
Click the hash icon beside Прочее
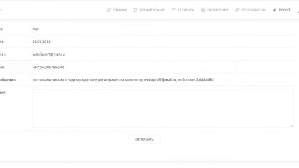pyautogui.click(x=274, y=10)
